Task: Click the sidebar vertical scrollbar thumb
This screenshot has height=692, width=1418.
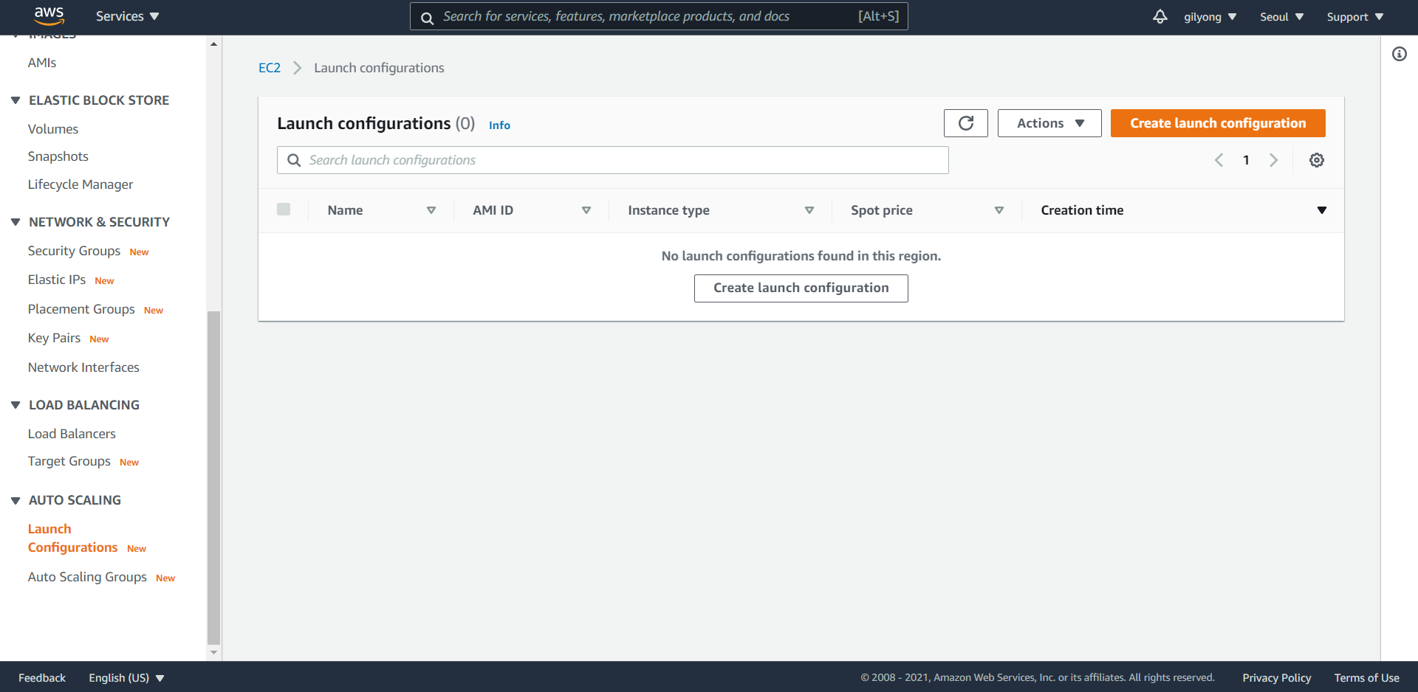Action: [214, 477]
